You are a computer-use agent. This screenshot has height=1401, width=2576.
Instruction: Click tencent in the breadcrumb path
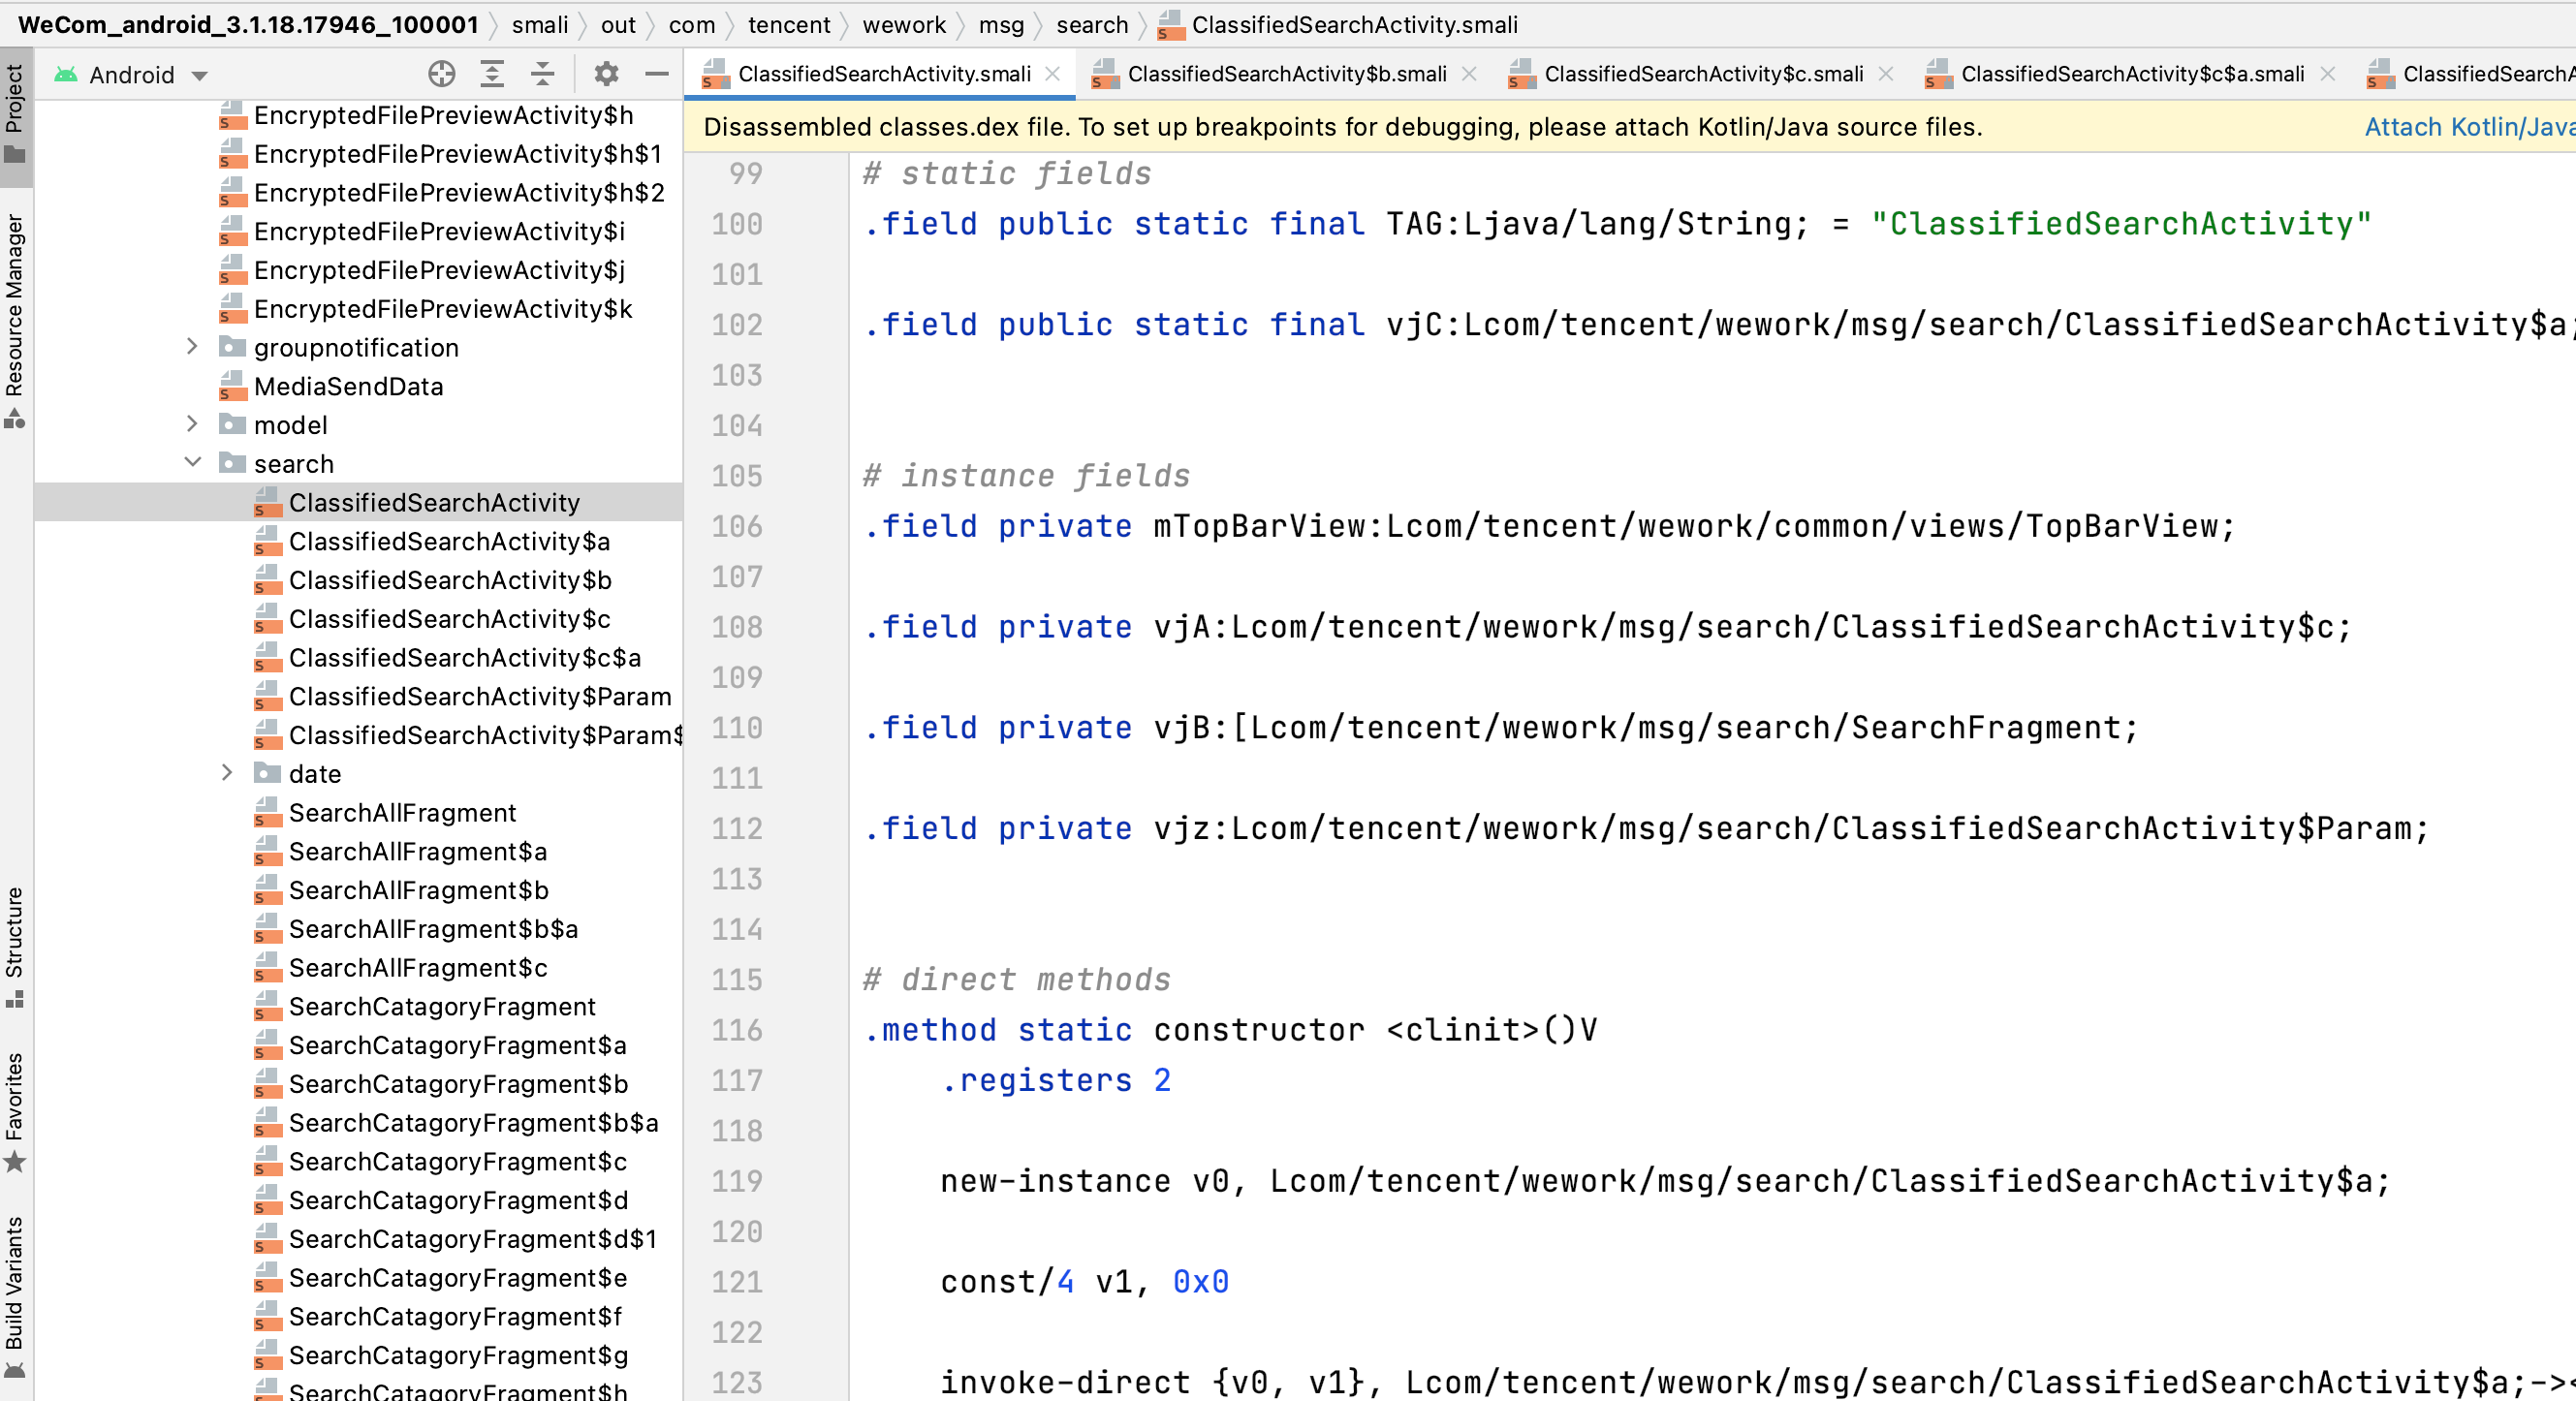788,25
